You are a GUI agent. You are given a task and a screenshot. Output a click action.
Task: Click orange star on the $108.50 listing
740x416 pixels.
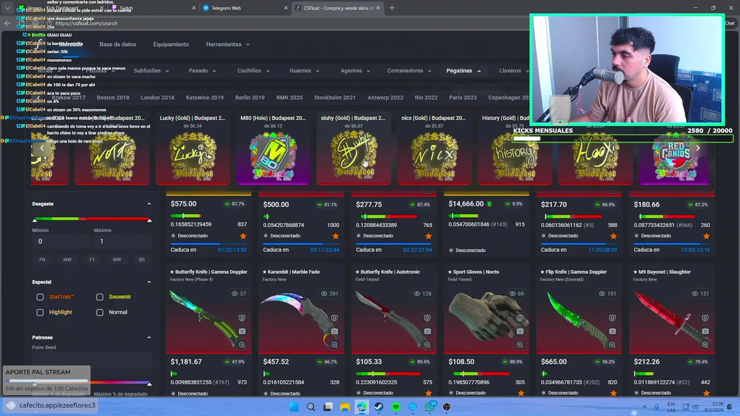point(521,393)
